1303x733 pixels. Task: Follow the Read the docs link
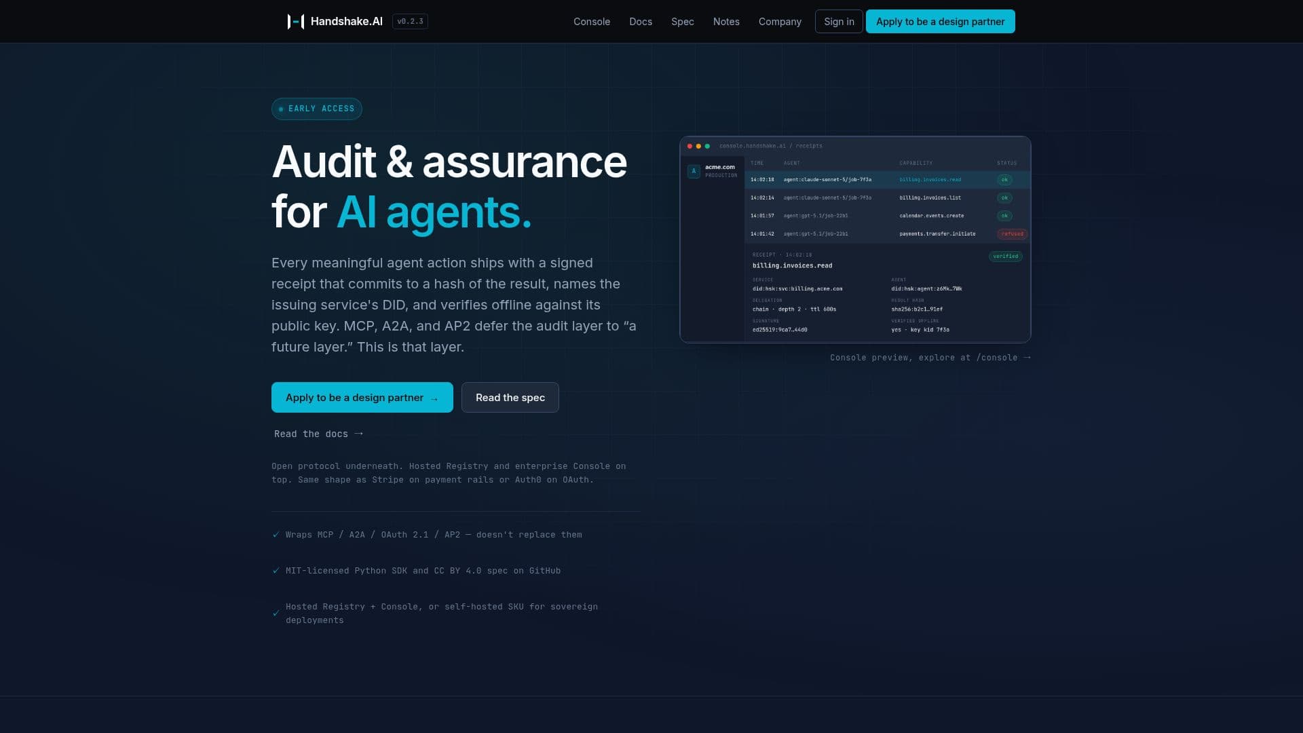coord(318,434)
